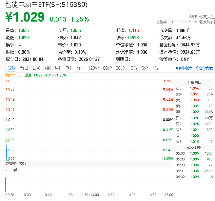The height and width of the screenshot is (201, 215).
Task: Choose the 30分 interval tab
Action: click(x=120, y=68)
